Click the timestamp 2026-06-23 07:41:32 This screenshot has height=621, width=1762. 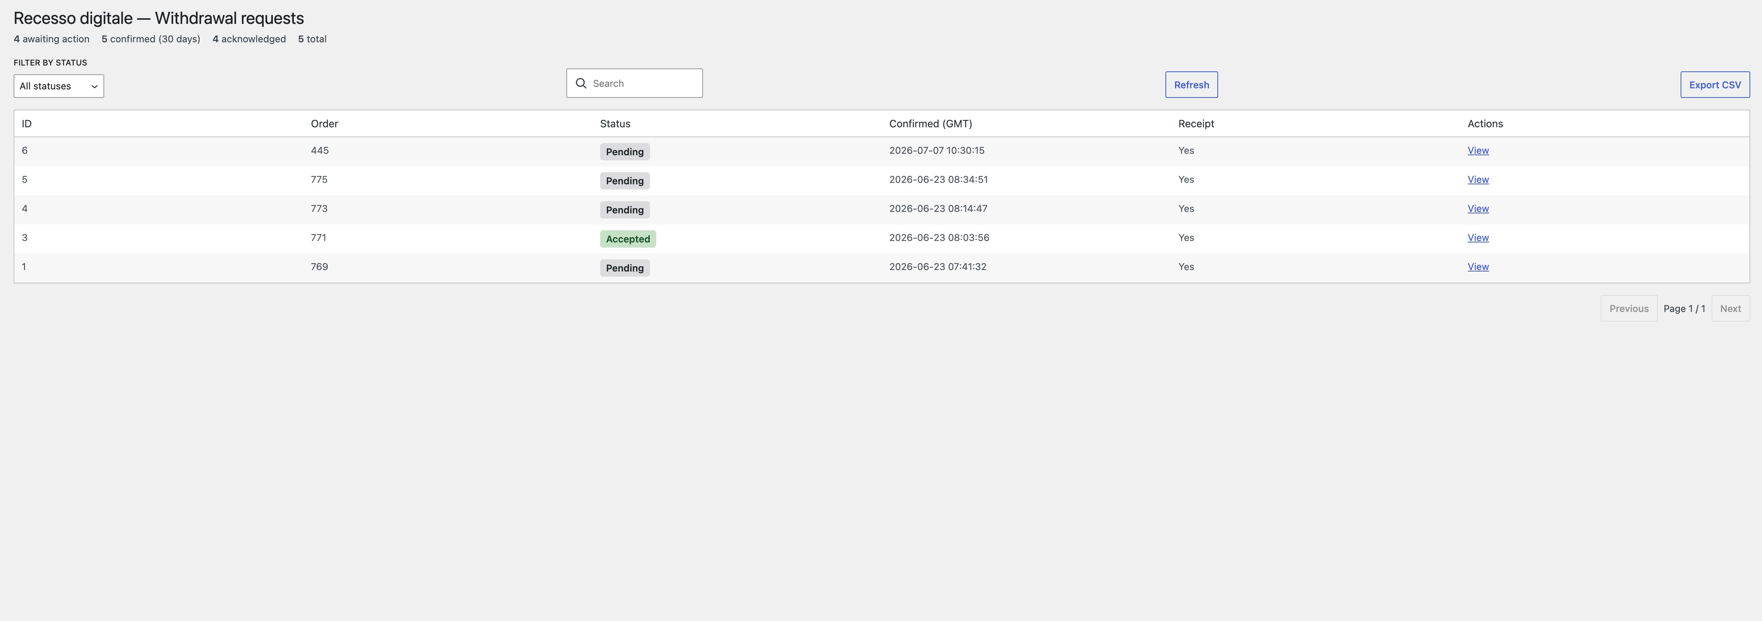click(937, 266)
